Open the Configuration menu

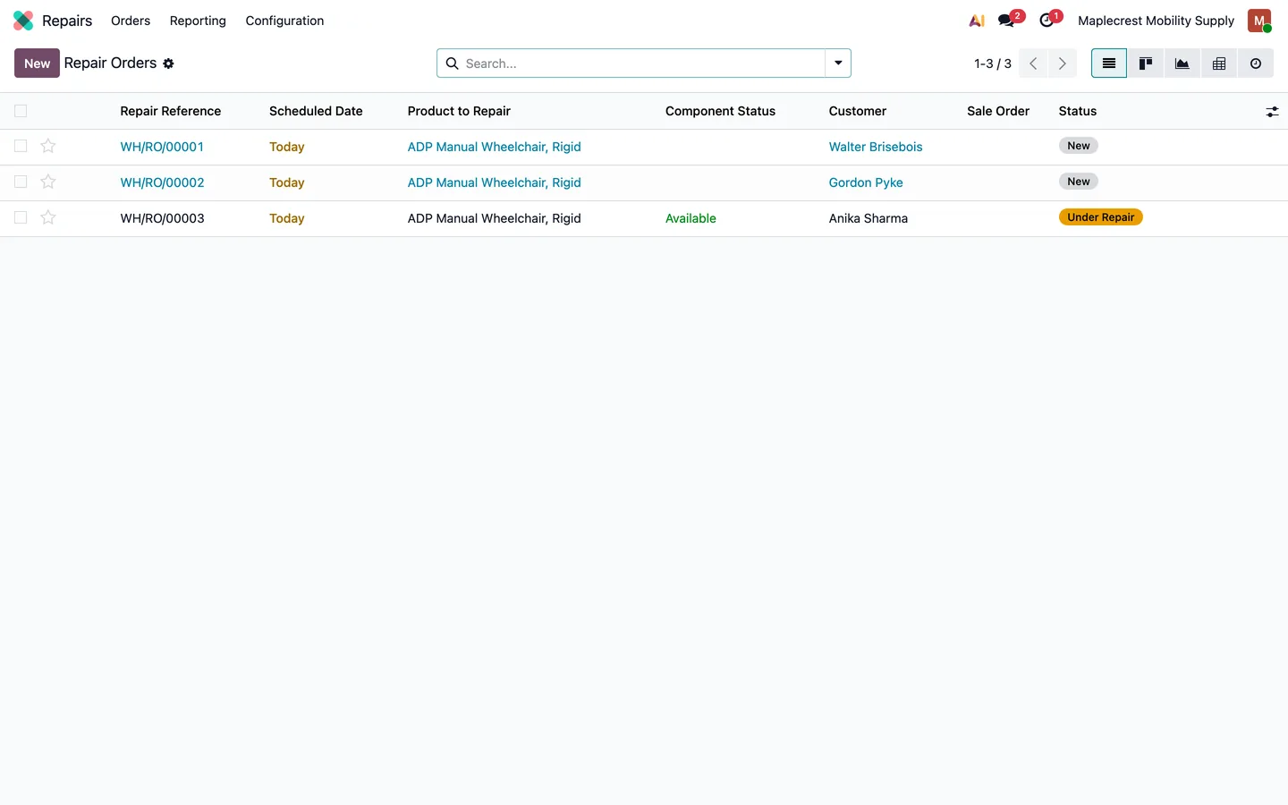(284, 21)
